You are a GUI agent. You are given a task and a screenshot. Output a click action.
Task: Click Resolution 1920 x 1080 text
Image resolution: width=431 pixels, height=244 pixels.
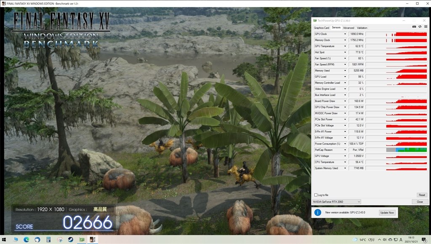[40, 209]
